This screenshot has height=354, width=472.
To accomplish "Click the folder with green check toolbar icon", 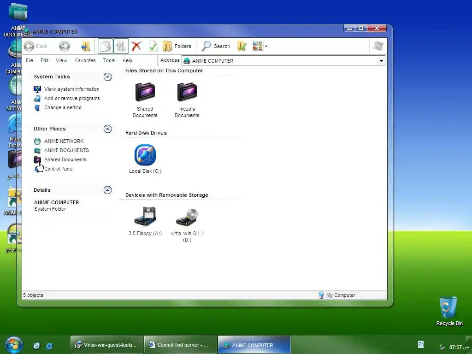I will click(x=242, y=46).
